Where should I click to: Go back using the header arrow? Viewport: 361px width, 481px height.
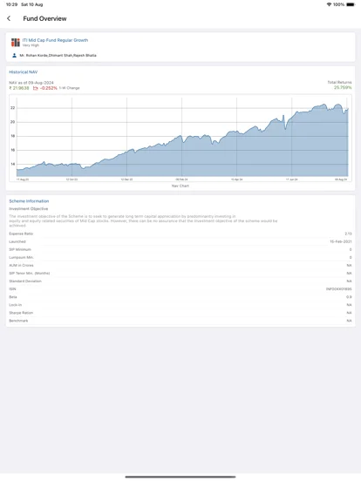pyautogui.click(x=9, y=18)
